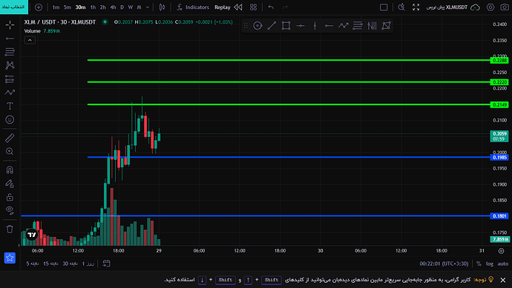Switch to the 1m timeframe
Viewport: 512px width, 288px height.
pyautogui.click(x=56, y=7)
